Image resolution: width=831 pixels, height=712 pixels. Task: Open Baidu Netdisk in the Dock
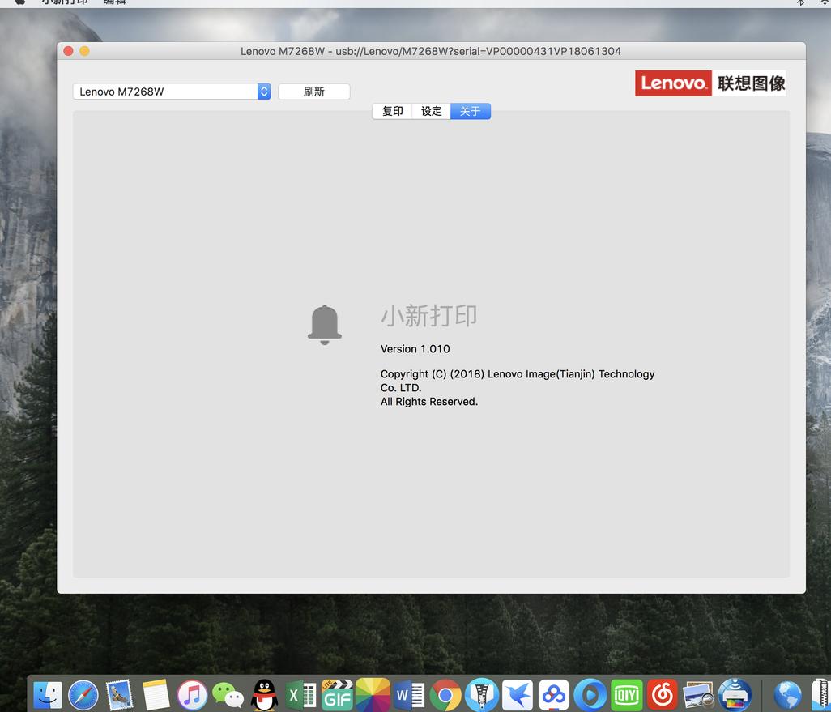[x=554, y=694]
